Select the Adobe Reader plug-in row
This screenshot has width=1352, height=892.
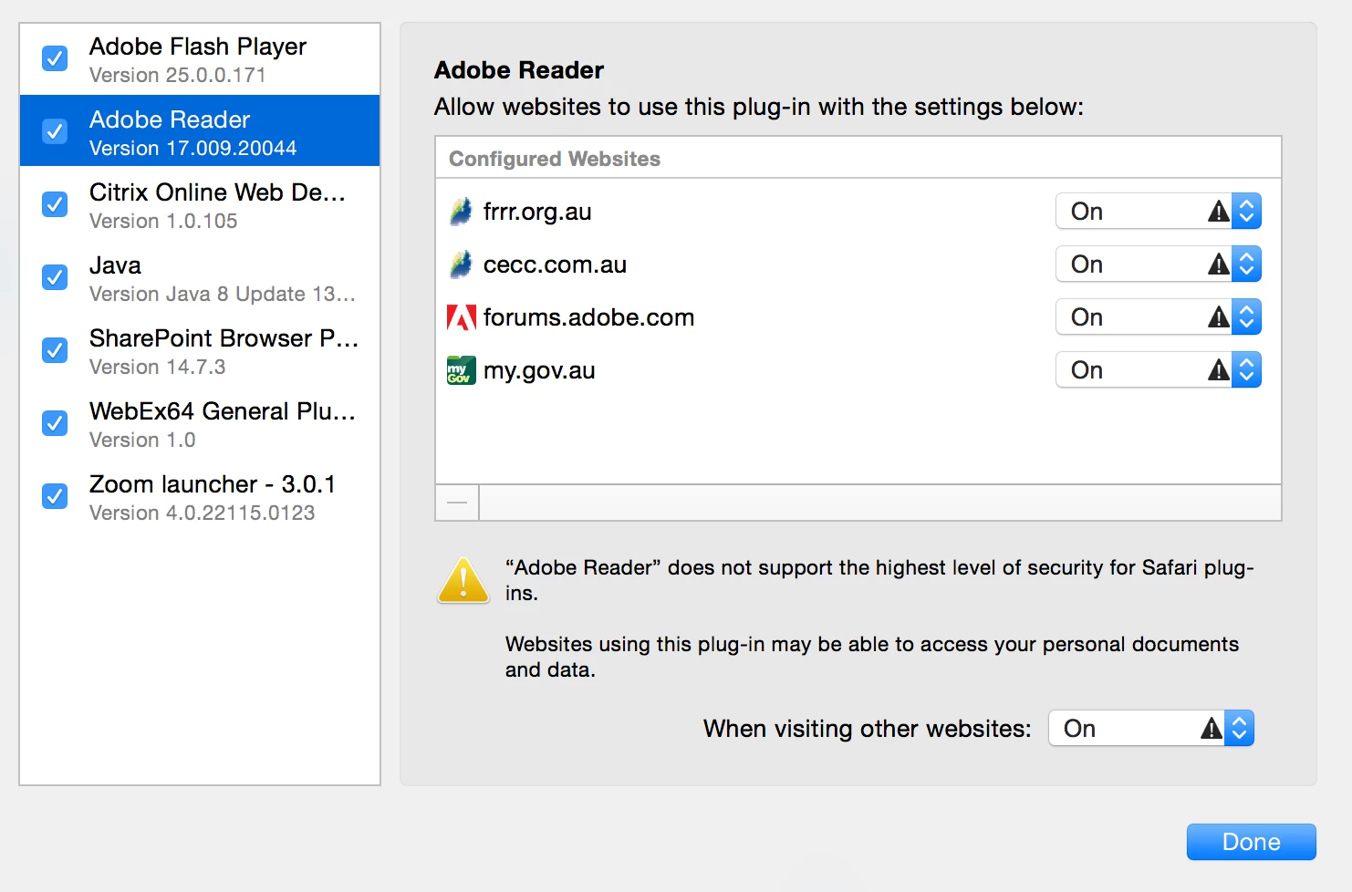(x=200, y=131)
